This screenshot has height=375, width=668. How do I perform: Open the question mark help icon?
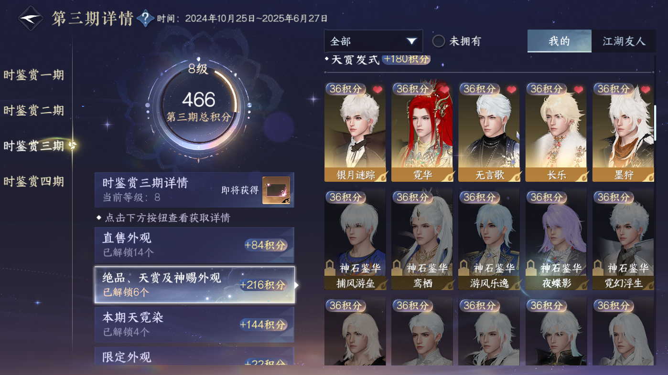tap(145, 19)
